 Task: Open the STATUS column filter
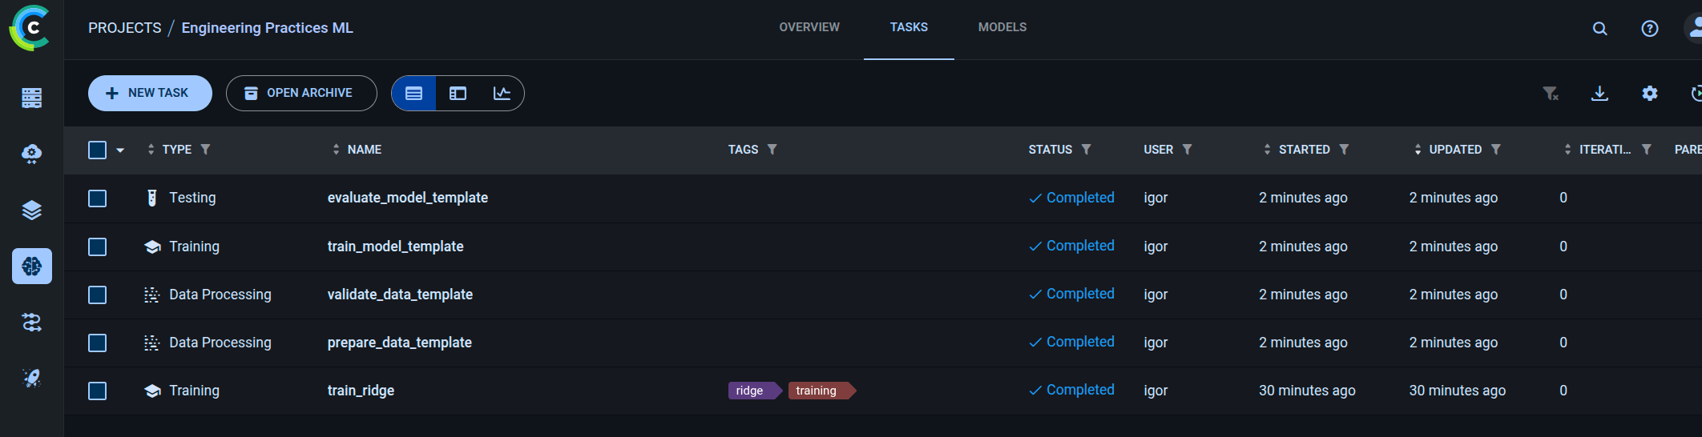(1086, 150)
